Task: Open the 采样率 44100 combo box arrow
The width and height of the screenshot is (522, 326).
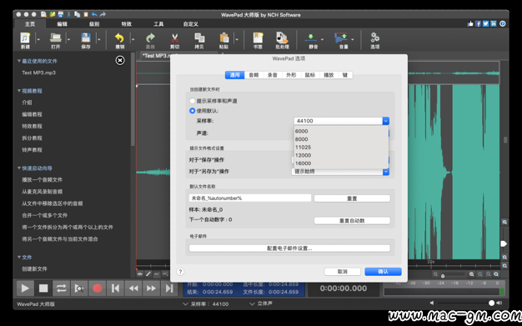Action: click(x=386, y=121)
